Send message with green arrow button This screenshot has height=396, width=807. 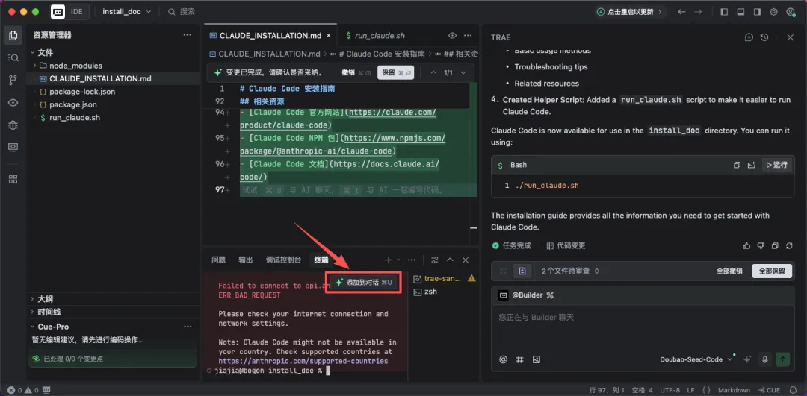click(x=783, y=359)
